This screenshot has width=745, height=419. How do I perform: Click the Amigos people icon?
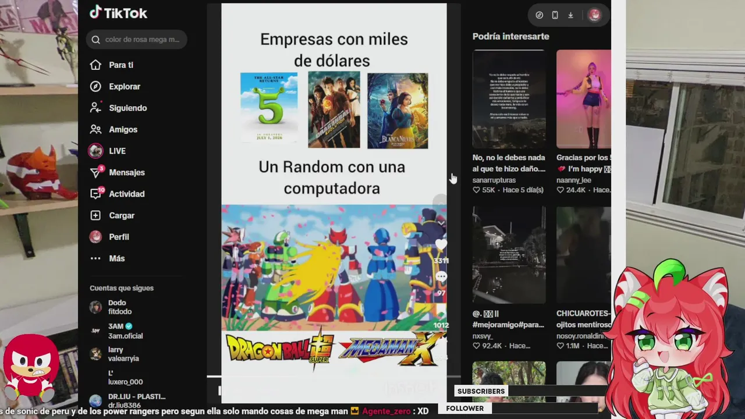[96, 130]
